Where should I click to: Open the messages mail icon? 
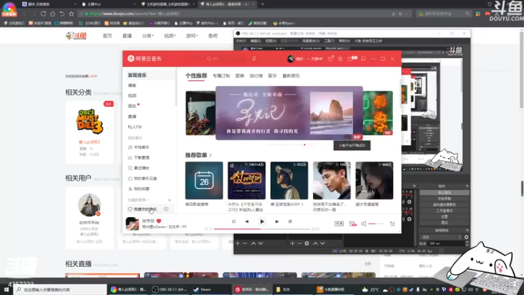pyautogui.click(x=350, y=58)
